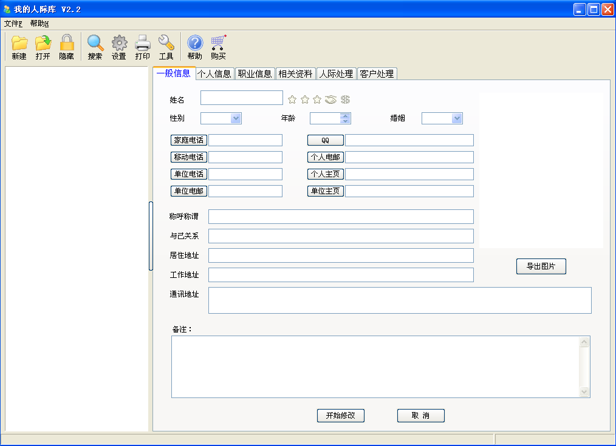Switch to the 职业信息 tab
Image resolution: width=616 pixels, height=446 pixels.
click(255, 74)
